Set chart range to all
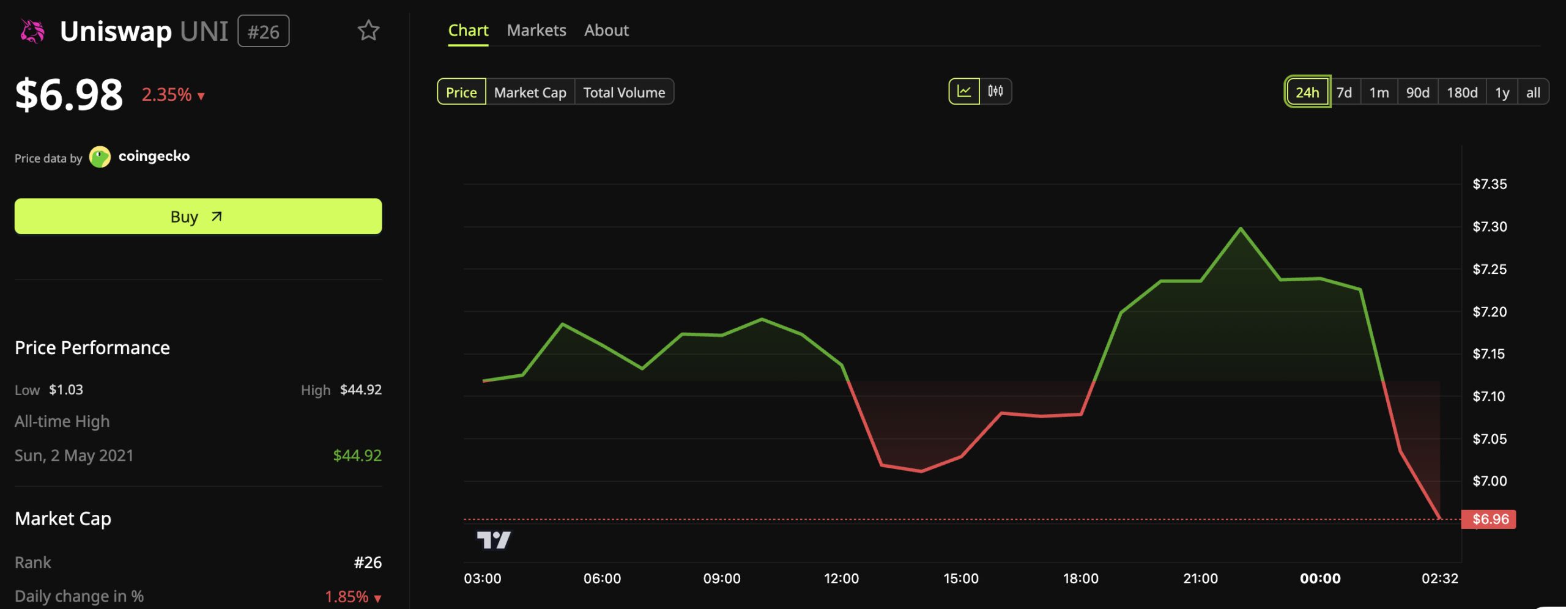 click(x=1533, y=92)
